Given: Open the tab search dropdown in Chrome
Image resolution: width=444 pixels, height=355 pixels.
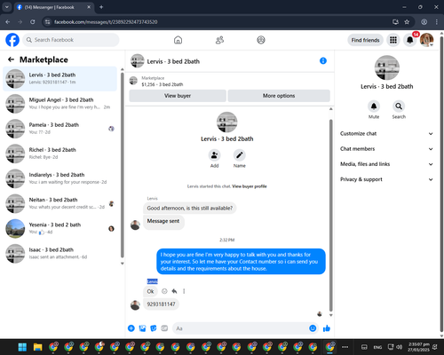Looking at the screenshot, I should pyautogui.click(x=7, y=7).
